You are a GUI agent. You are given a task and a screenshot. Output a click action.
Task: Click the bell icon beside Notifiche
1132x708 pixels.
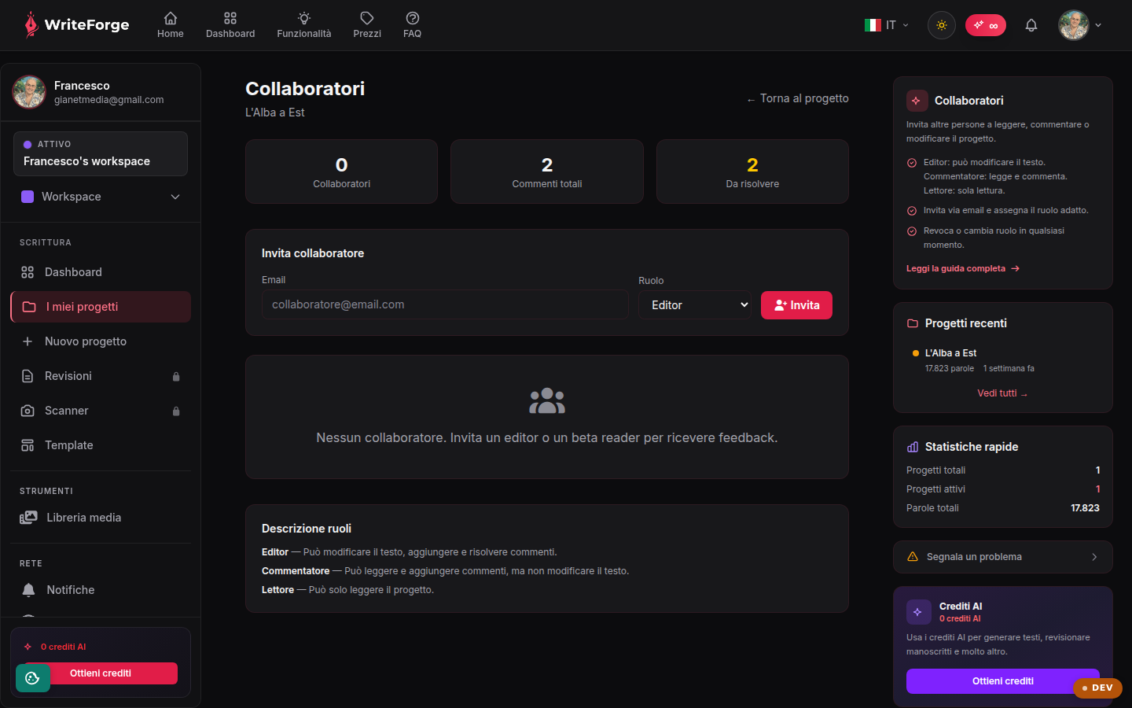28,590
